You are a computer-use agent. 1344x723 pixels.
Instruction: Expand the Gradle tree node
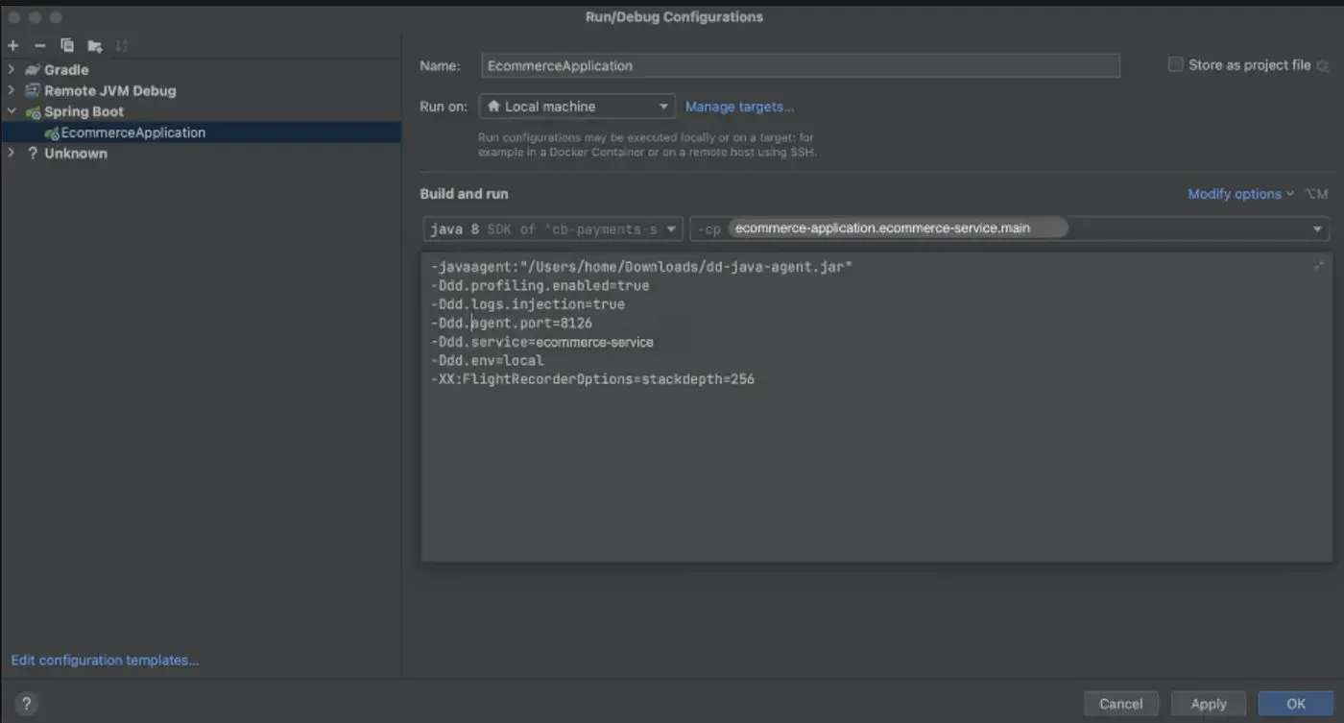(12, 70)
